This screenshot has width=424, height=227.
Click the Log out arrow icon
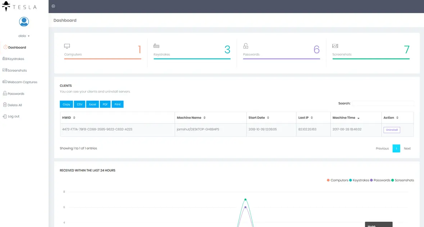(x=5, y=116)
